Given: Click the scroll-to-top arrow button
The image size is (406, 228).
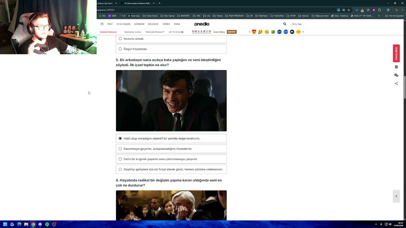Looking at the screenshot, I should pyautogui.click(x=396, y=196).
